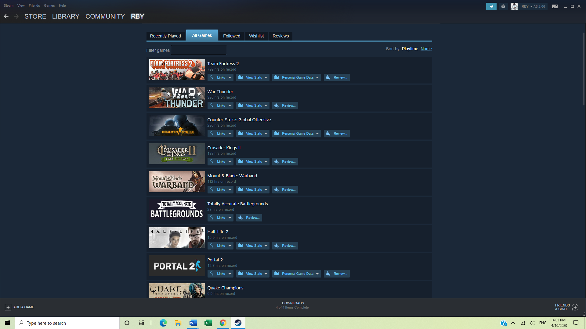586x329 pixels.
Task: Open the Friends menu
Action: pos(34,5)
